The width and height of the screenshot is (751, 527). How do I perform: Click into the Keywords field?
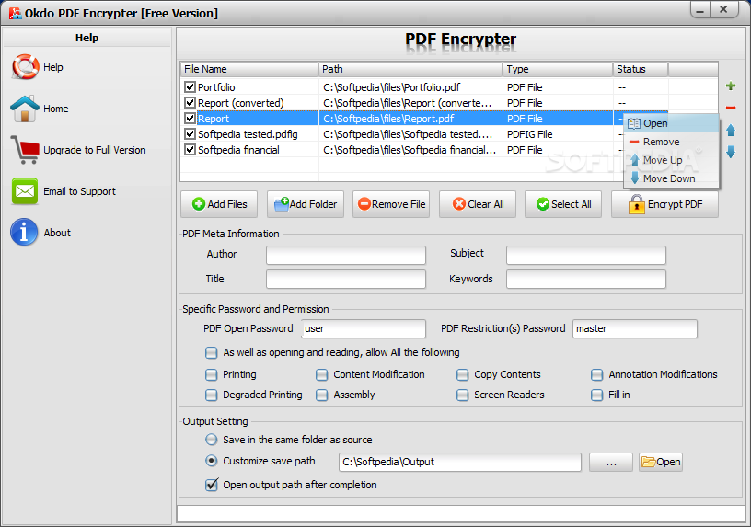click(x=585, y=279)
